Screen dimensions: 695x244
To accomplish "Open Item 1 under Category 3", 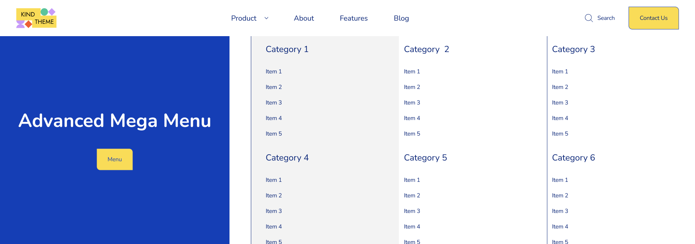I will pos(560,72).
